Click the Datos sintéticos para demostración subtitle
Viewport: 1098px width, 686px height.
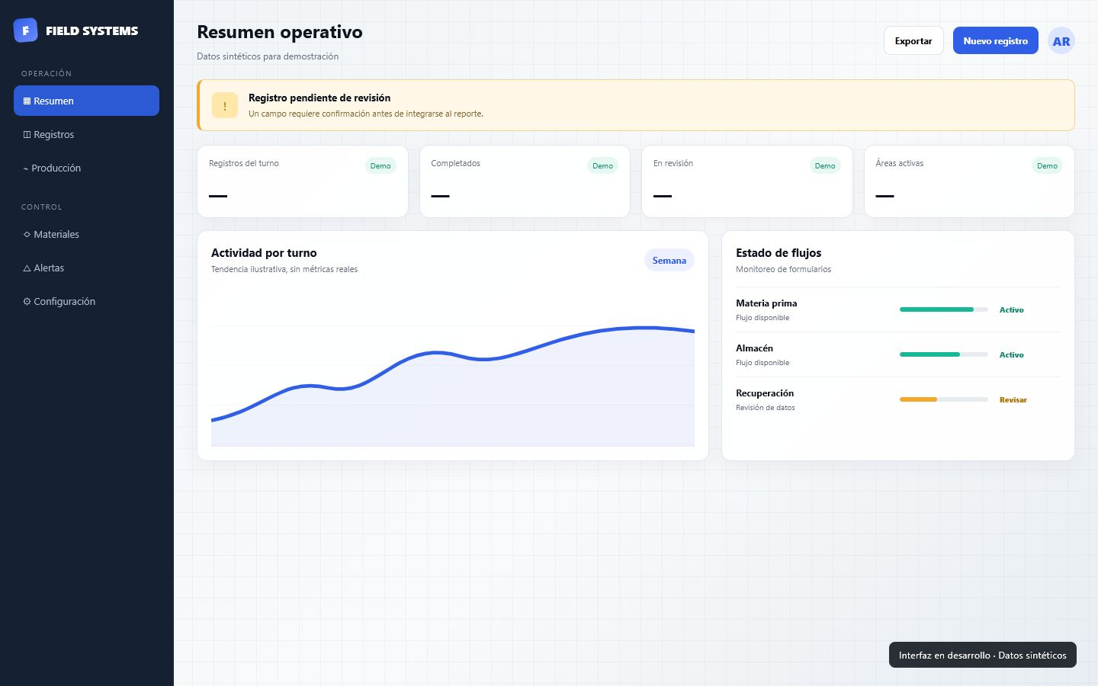tap(268, 56)
